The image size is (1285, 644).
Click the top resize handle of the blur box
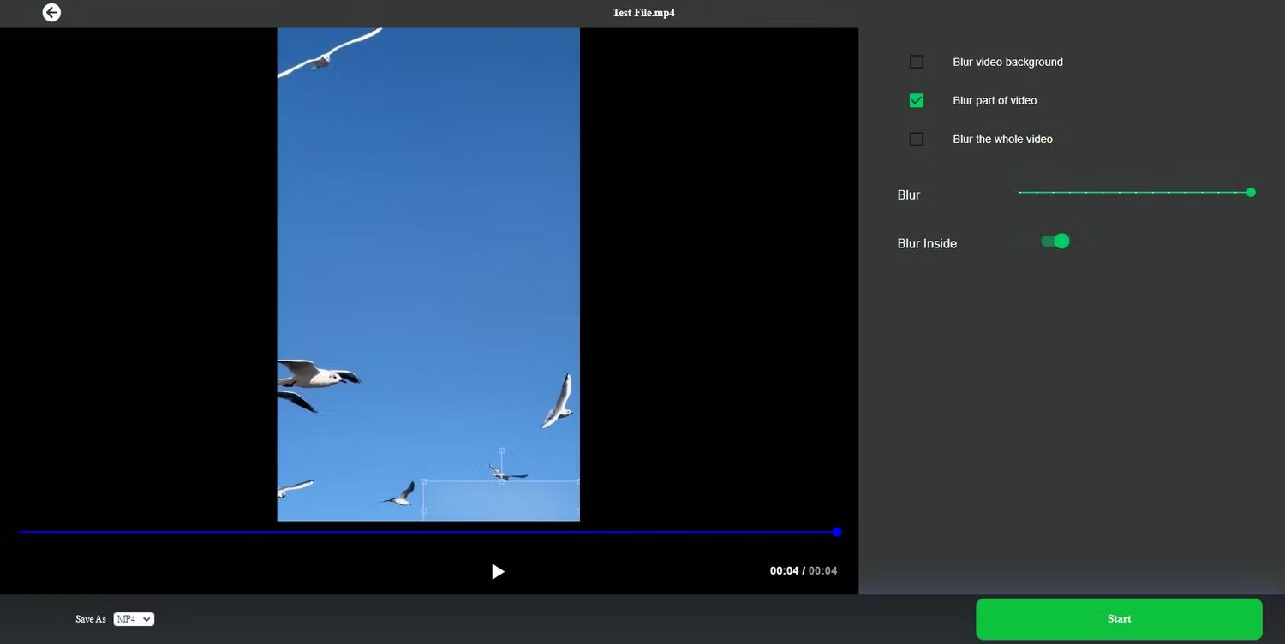[501, 449]
